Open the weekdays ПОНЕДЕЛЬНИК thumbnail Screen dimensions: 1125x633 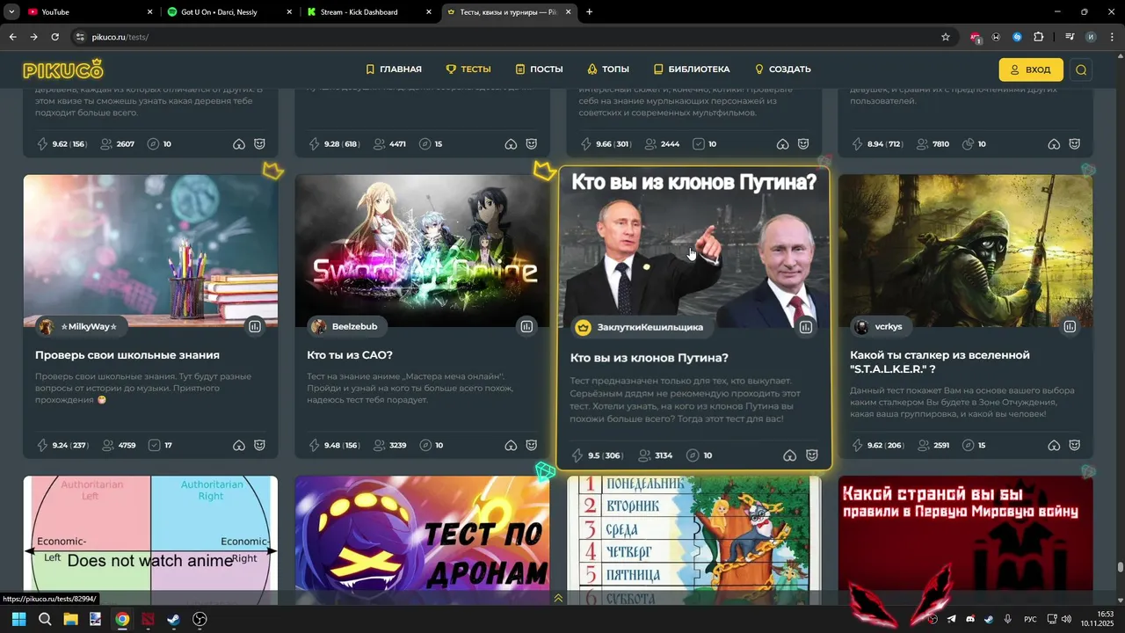694,540
